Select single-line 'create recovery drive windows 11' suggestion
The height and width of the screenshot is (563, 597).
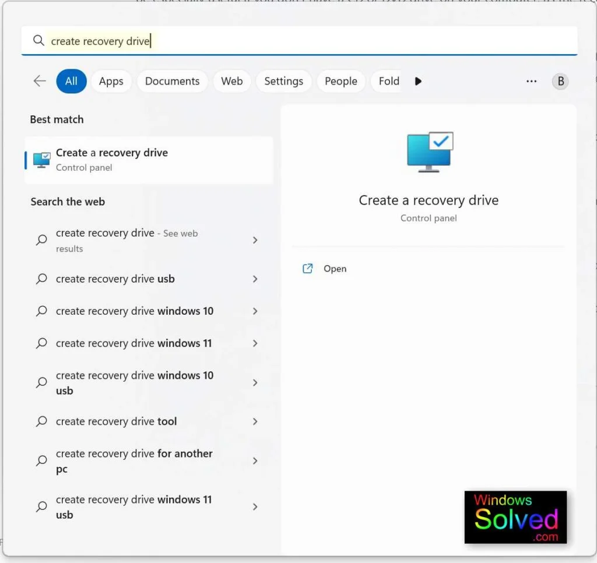(149, 343)
